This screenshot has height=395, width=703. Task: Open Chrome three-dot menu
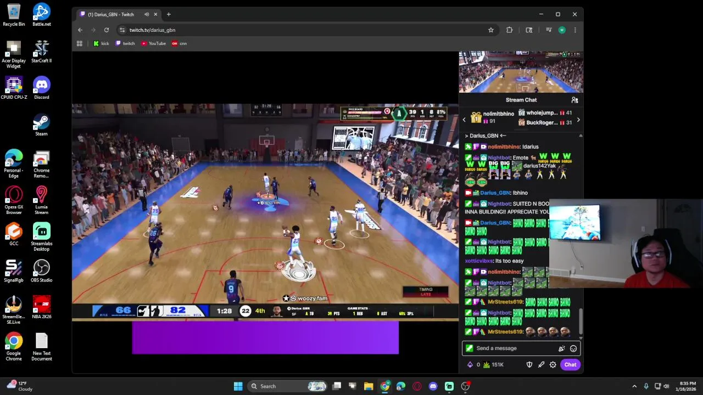pos(575,30)
